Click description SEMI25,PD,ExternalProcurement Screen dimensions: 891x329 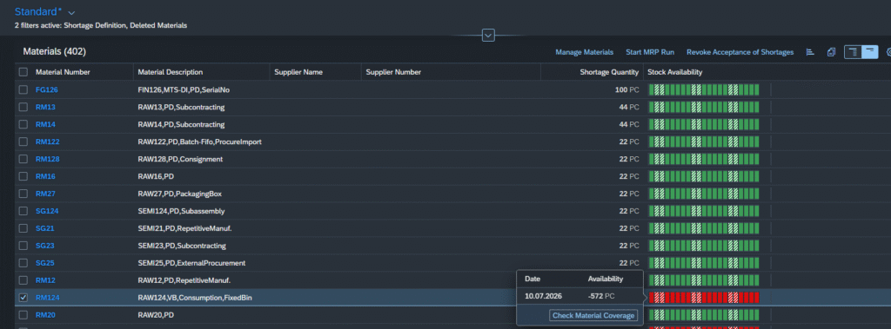click(x=191, y=263)
